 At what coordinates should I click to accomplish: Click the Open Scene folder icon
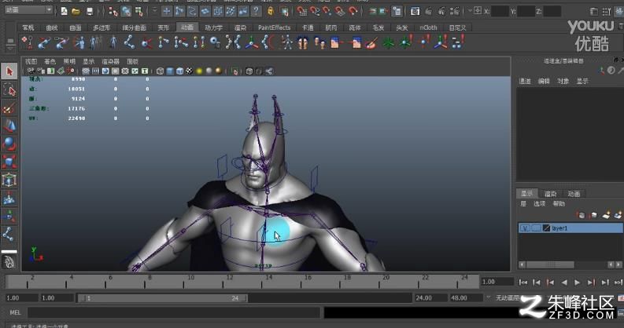76,12
